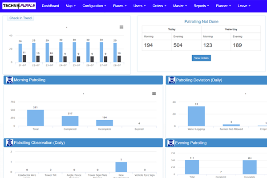Click the Today column header
This screenshot has height=178, width=267.
tap(172, 29)
